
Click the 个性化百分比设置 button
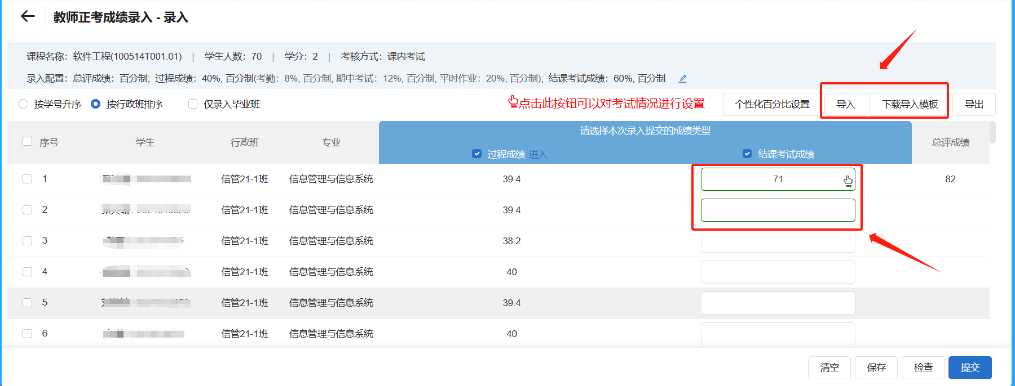point(772,105)
